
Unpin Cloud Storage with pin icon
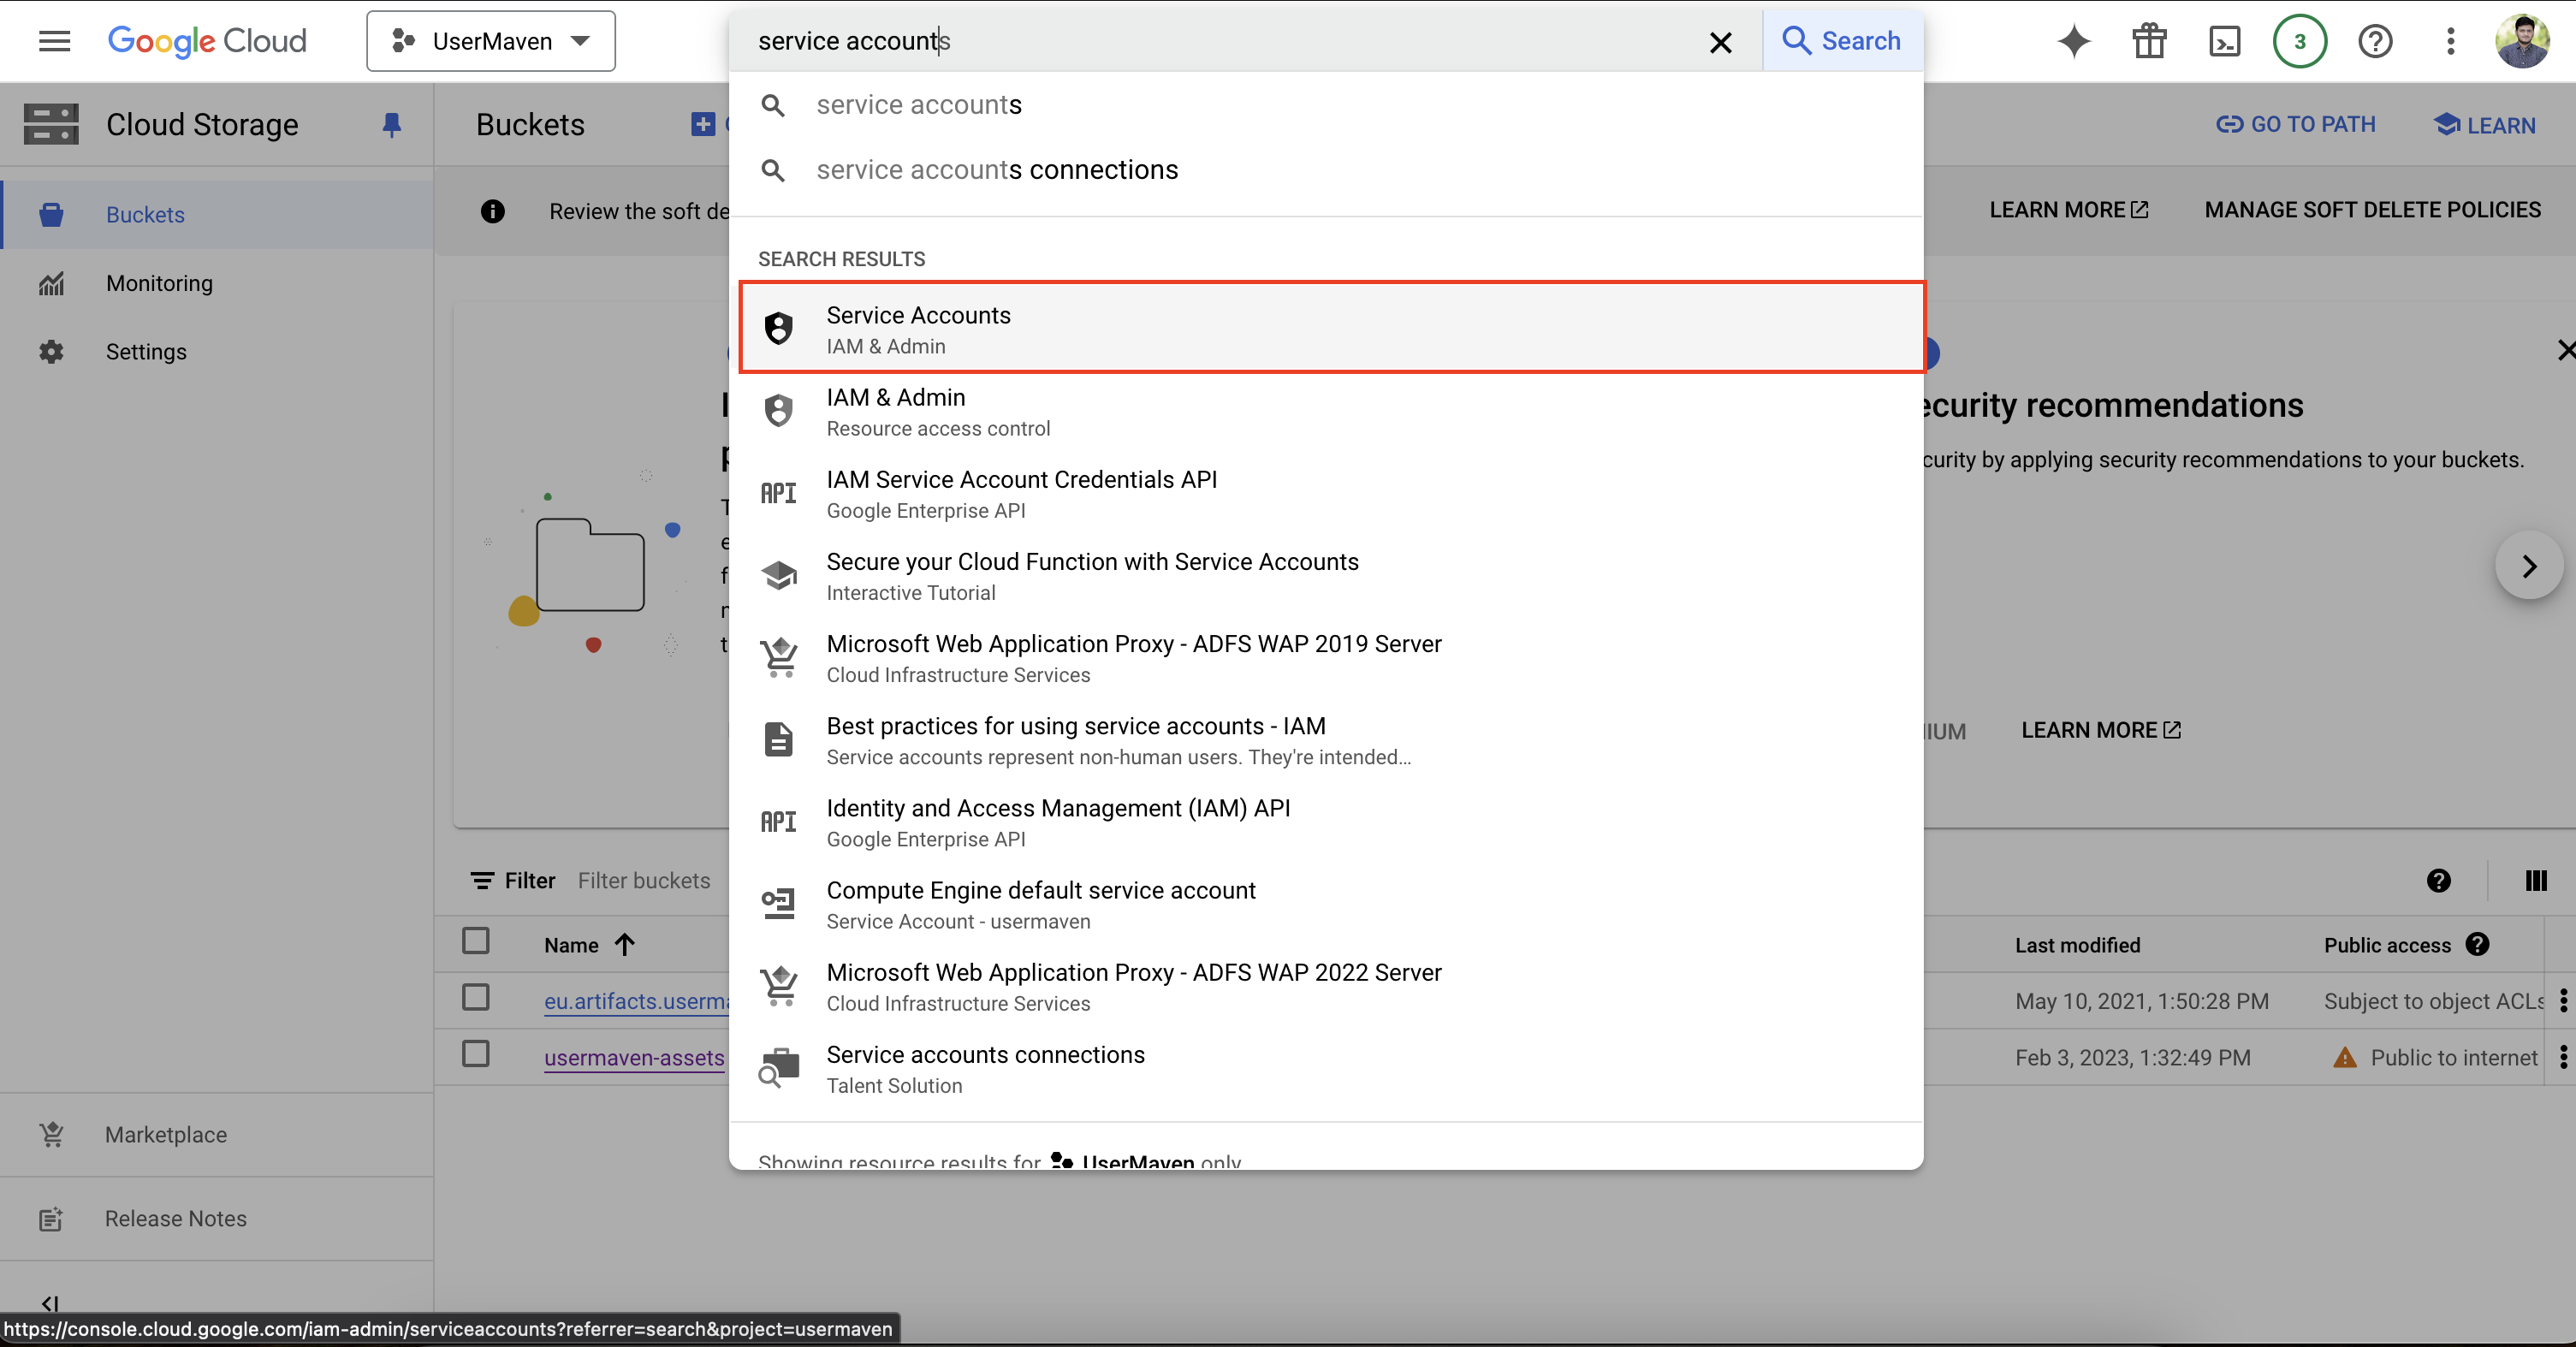391,124
